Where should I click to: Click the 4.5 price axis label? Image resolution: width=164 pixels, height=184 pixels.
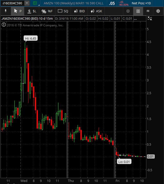click(x=149, y=42)
